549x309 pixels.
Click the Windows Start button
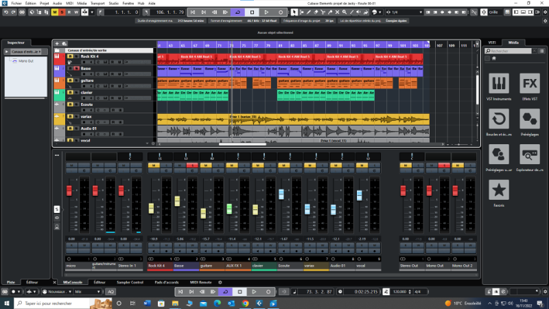pyautogui.click(x=7, y=304)
